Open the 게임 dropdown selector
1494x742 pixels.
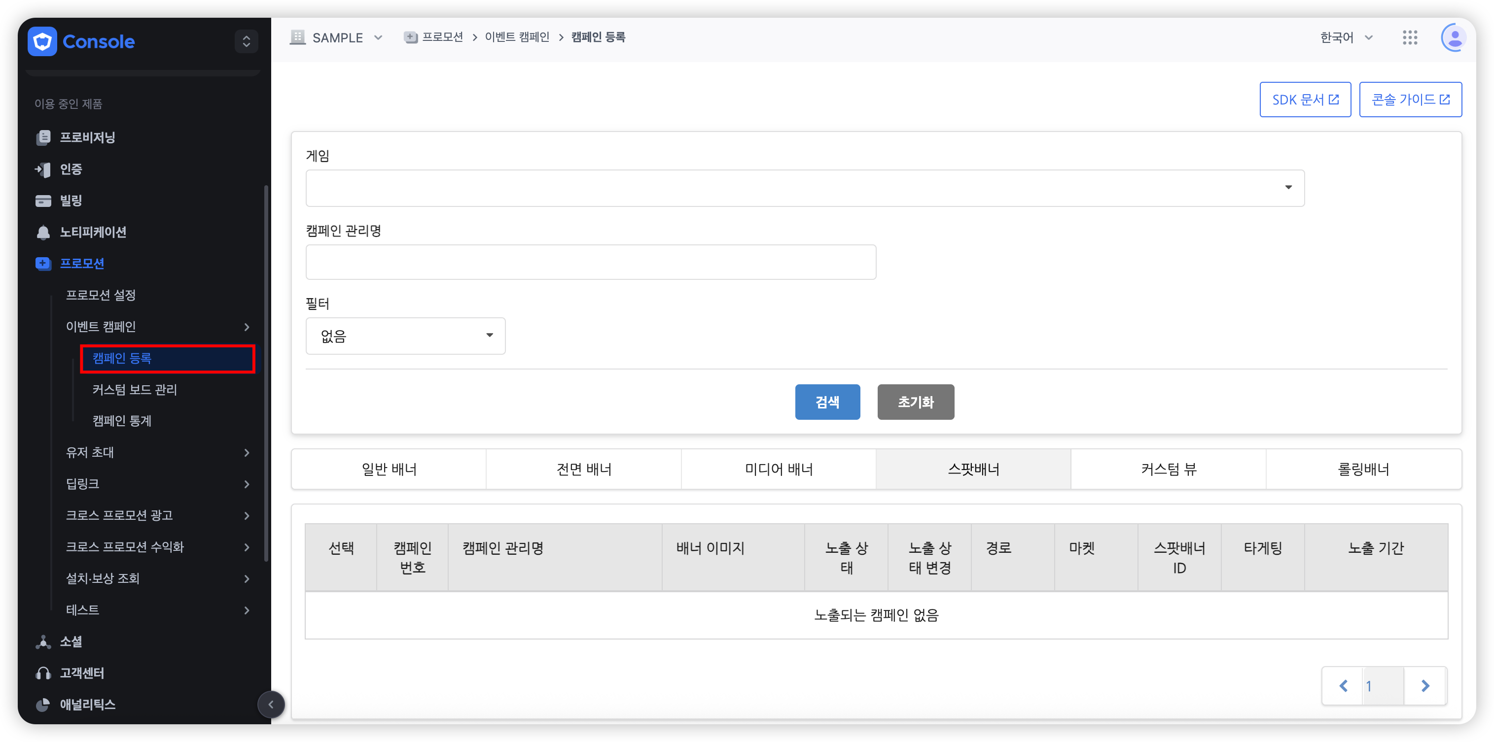(805, 188)
